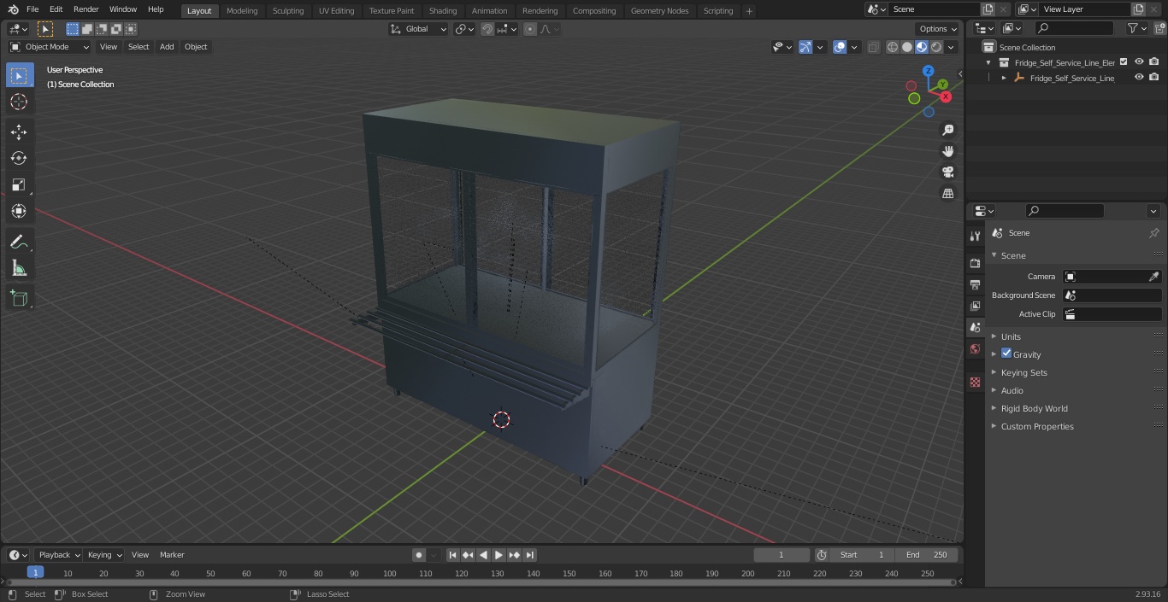Open the Playback dropdown
1168x602 pixels.
pyautogui.click(x=58, y=555)
